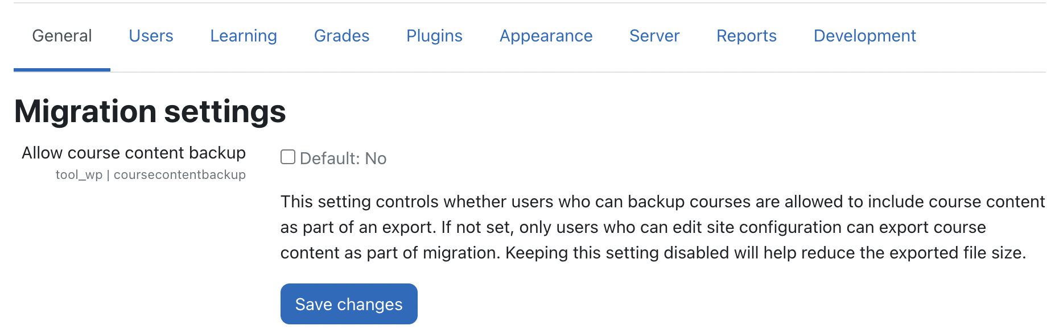Open the Development tab
The image size is (1055, 334).
click(864, 36)
